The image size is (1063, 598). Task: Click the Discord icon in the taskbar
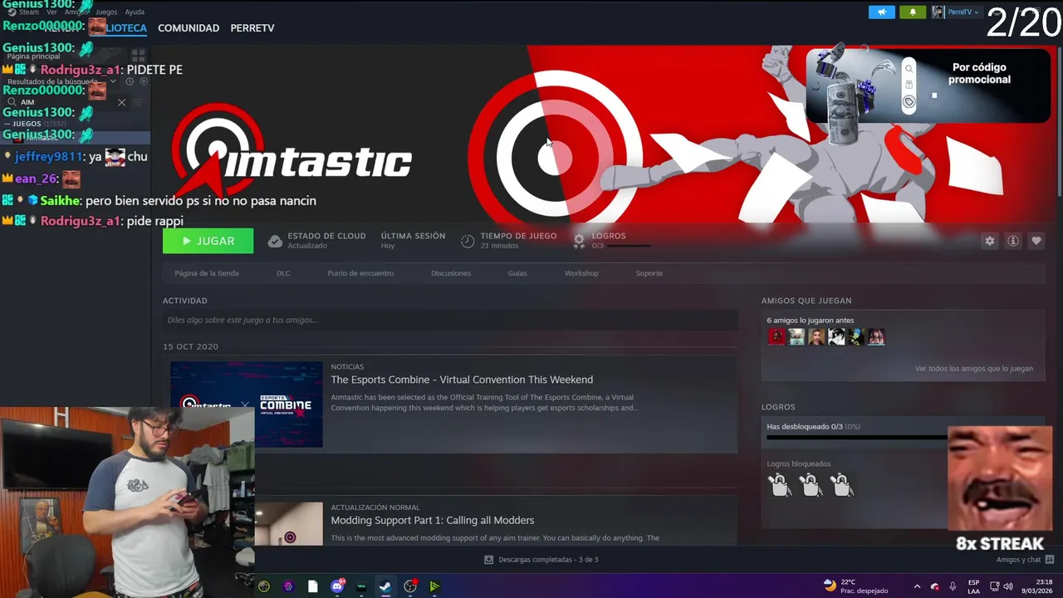[x=337, y=586]
